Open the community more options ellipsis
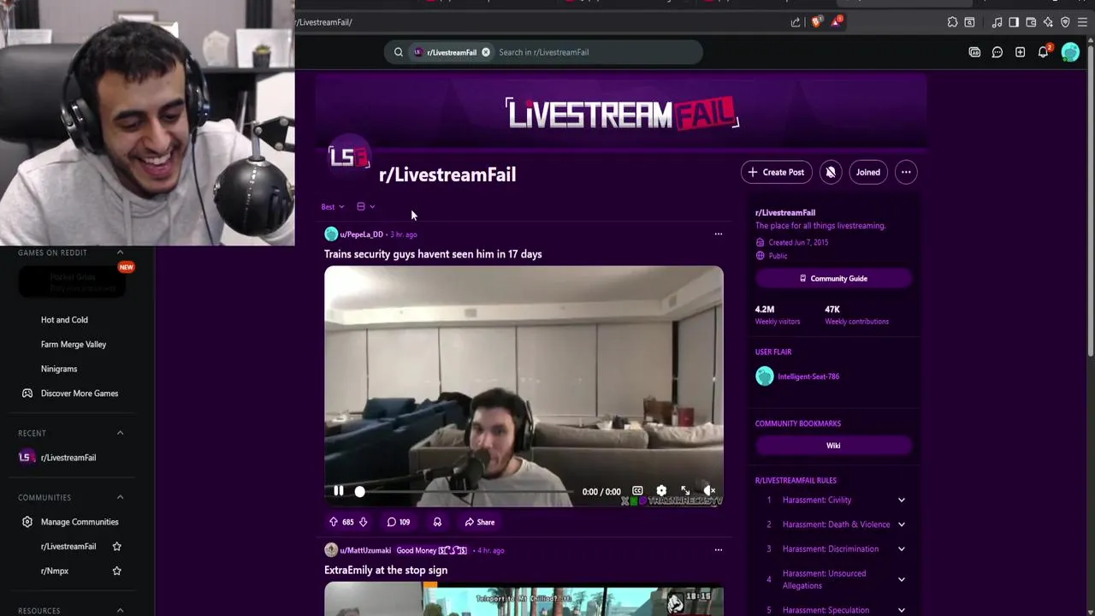The image size is (1095, 616). point(906,172)
